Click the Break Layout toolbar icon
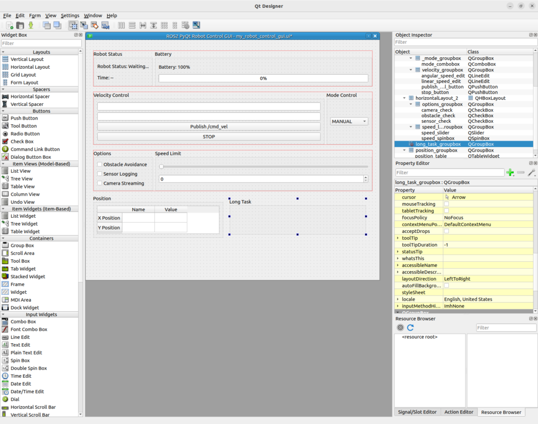 click(x=185, y=25)
